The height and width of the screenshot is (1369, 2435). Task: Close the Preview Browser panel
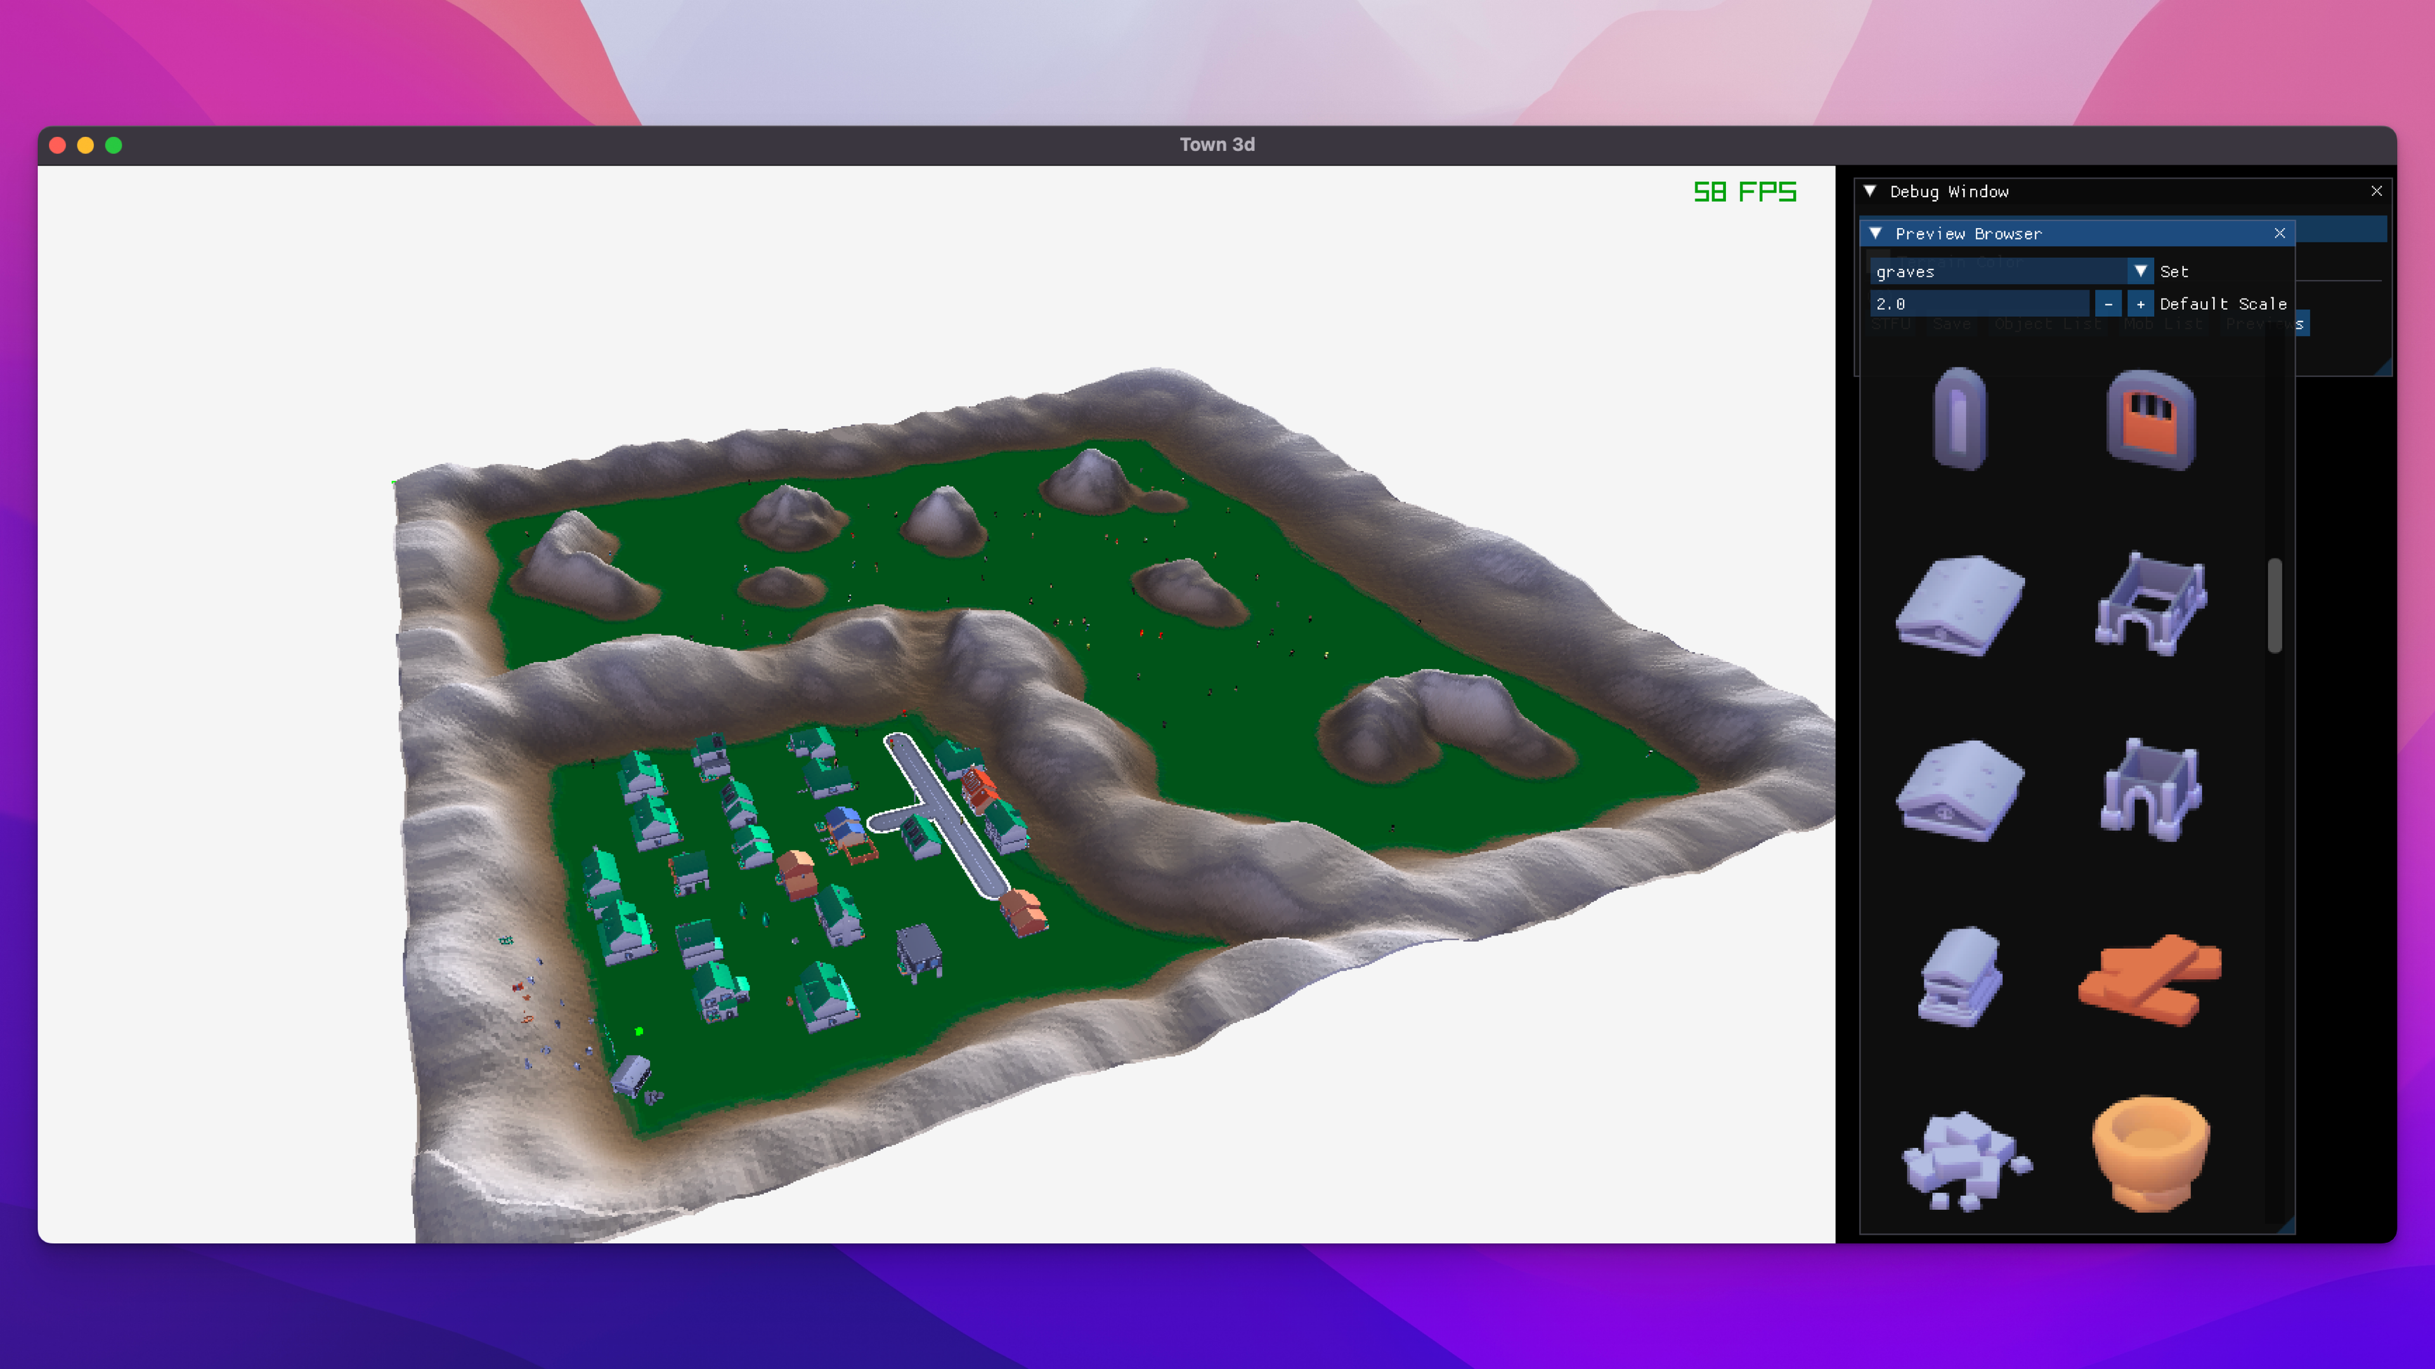[2279, 233]
